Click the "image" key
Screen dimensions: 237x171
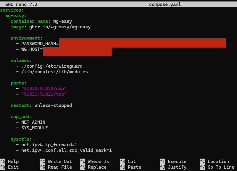click(x=17, y=27)
